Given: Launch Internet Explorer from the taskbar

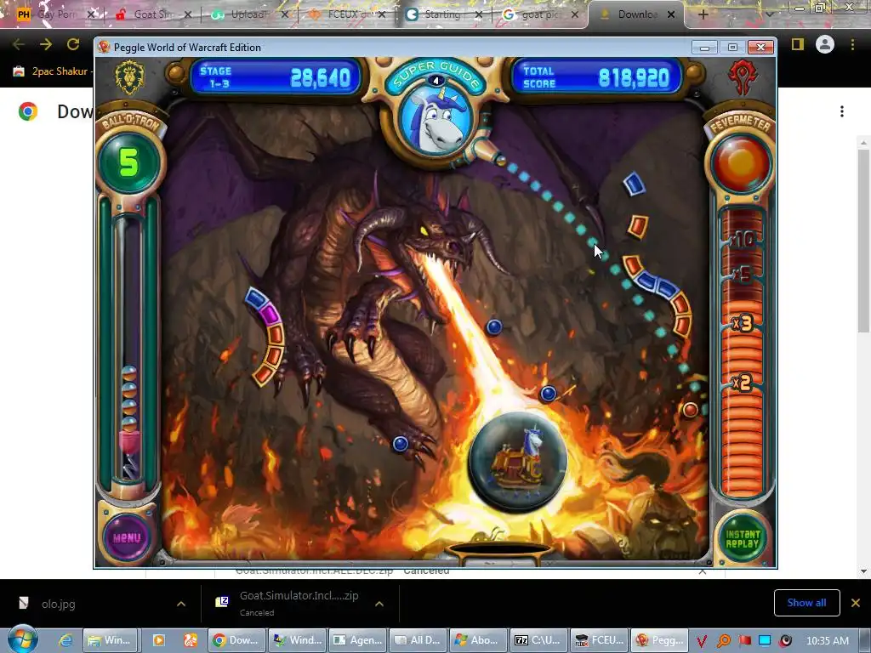Looking at the screenshot, I should [x=65, y=640].
